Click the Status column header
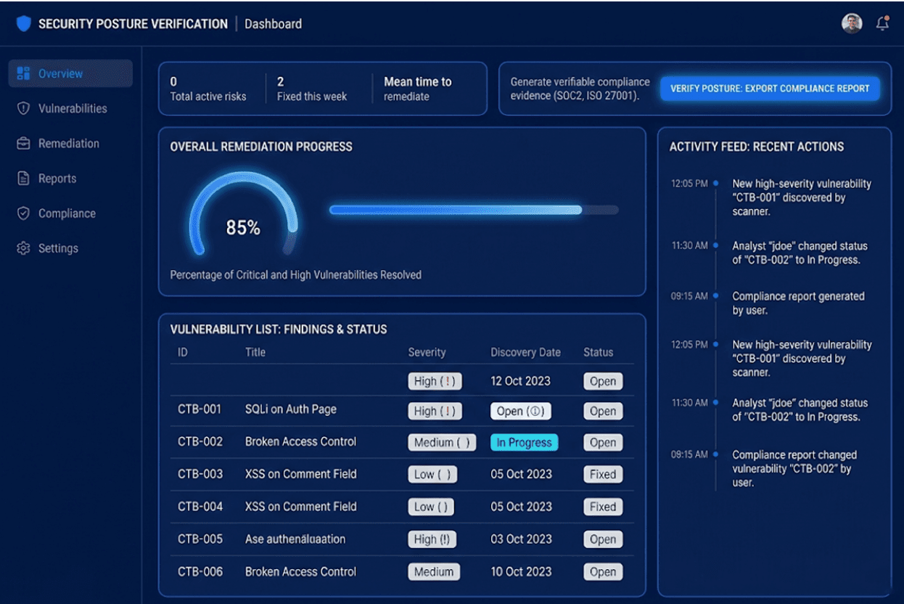 coord(599,352)
